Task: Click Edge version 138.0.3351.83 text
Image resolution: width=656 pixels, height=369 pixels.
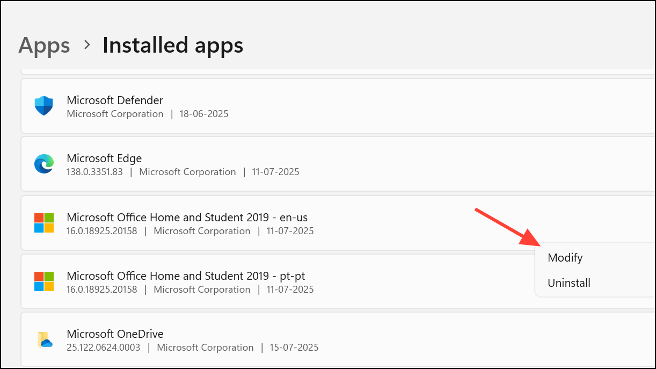Action: click(x=94, y=172)
